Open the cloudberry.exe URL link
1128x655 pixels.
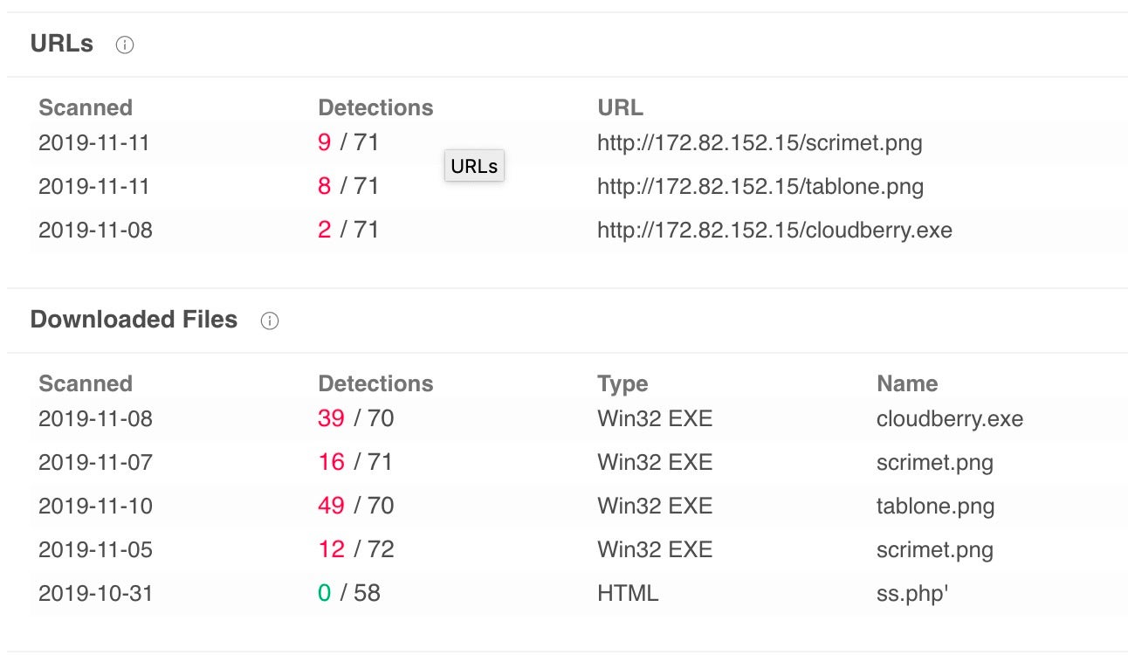pyautogui.click(x=774, y=230)
